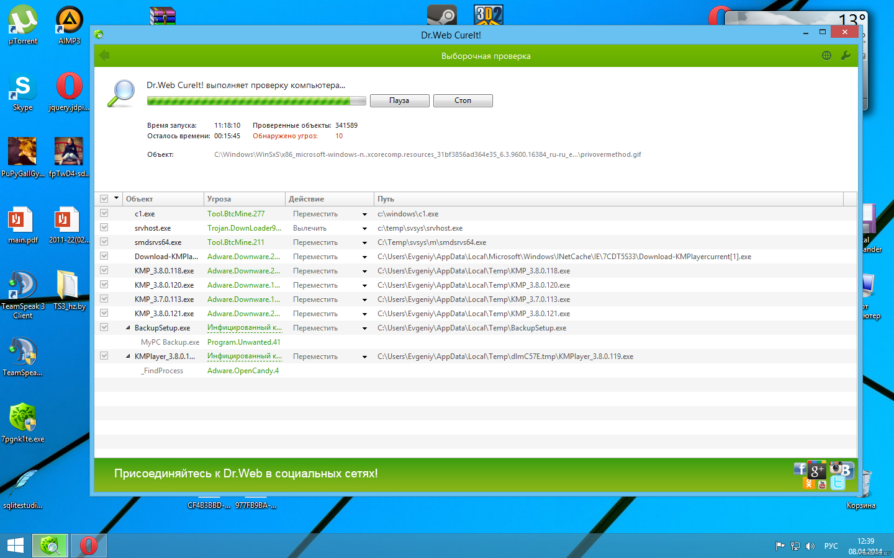Uncheck the Download-KMPla... row checkbox
Image resolution: width=894 pixels, height=558 pixels.
104,256
